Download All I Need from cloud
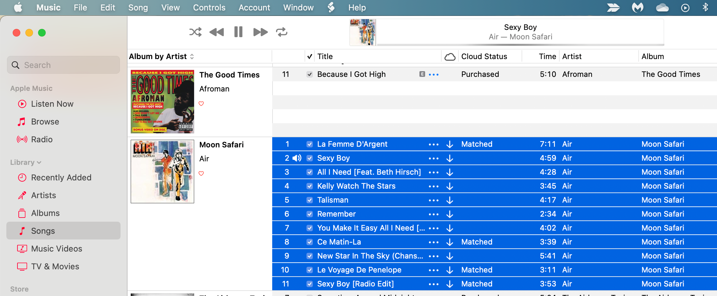This screenshot has height=296, width=717. [x=450, y=172]
